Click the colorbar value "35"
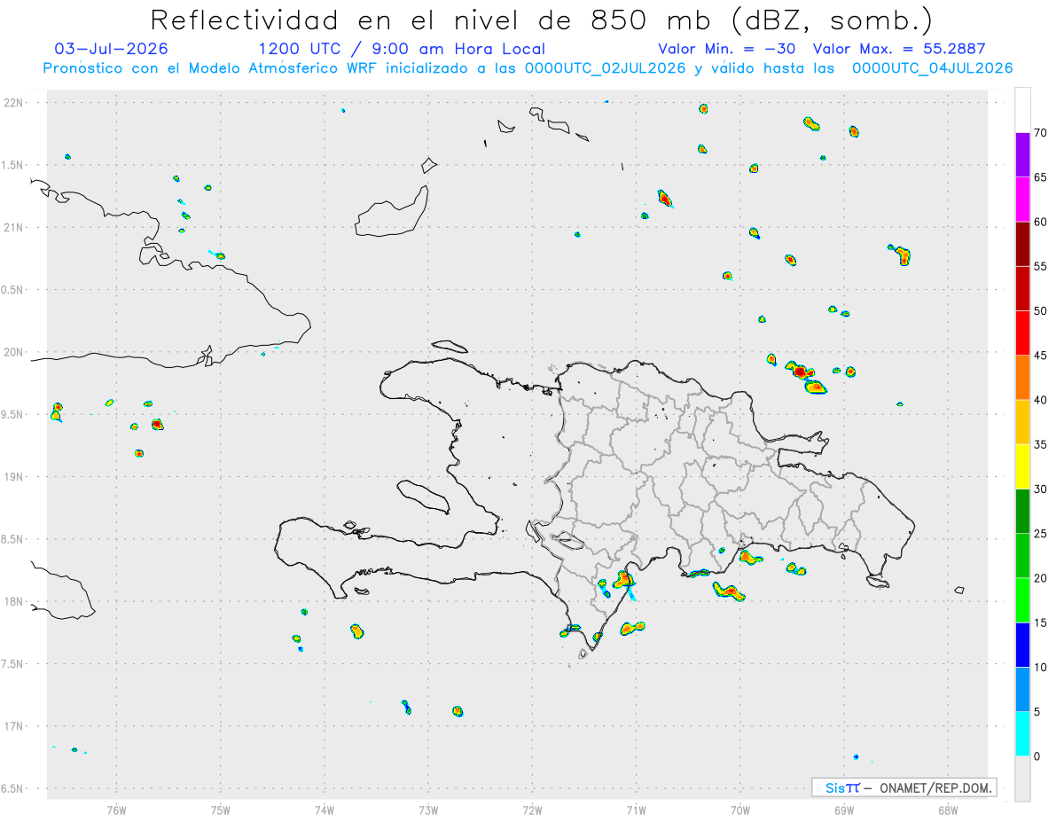The height and width of the screenshot is (822, 1064). tap(1041, 445)
